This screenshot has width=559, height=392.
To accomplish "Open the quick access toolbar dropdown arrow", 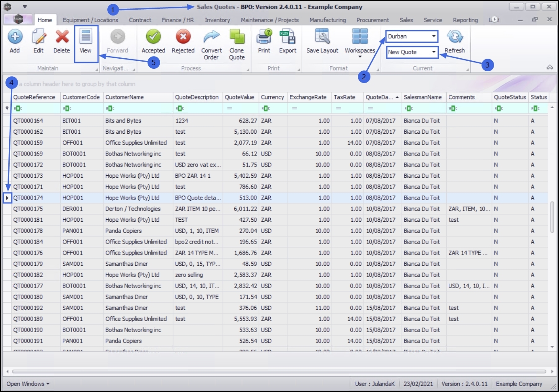I will (25, 7).
